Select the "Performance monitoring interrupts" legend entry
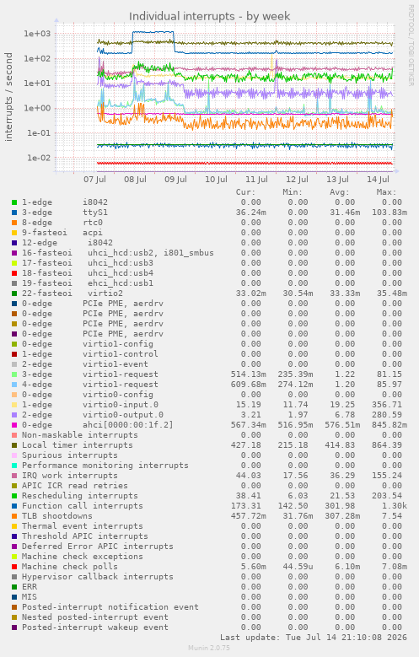The height and width of the screenshot is (657, 419). [x=105, y=465]
